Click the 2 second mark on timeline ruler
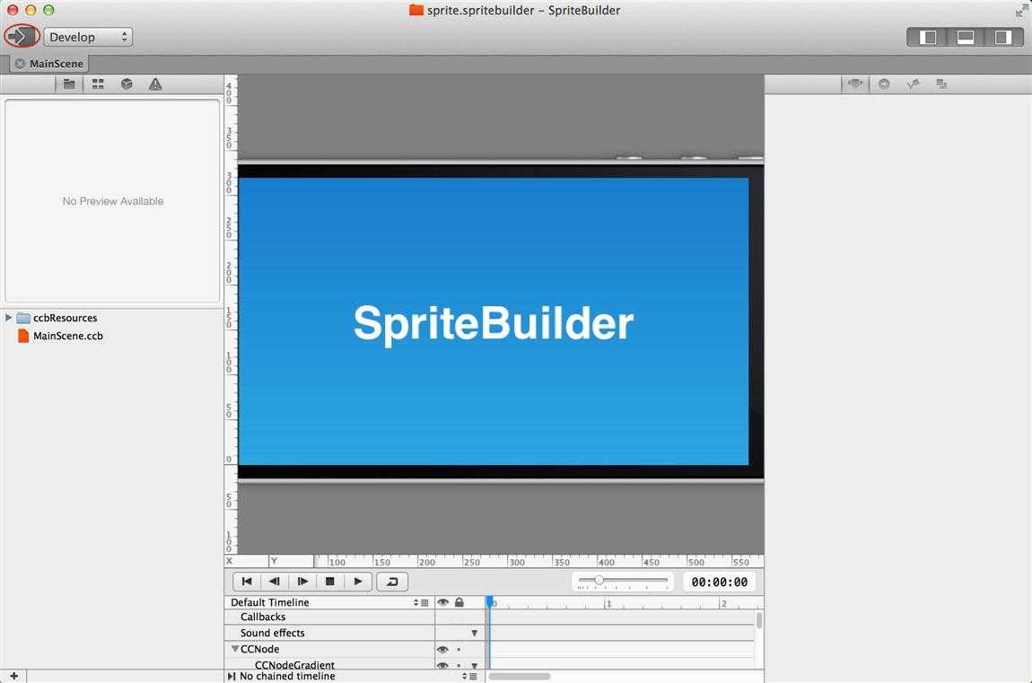Viewport: 1032px width, 683px height. pyautogui.click(x=723, y=603)
